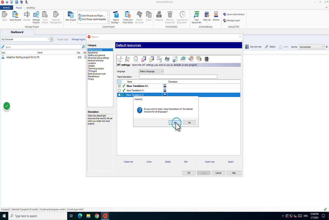The width and height of the screenshot is (329, 220).
Task: Select Spelling and grammar category
Action: click(97, 55)
